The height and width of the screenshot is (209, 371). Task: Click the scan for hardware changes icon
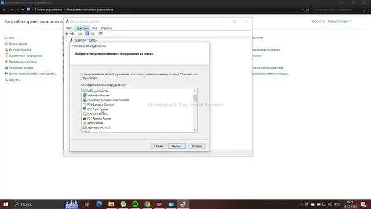coord(100,34)
